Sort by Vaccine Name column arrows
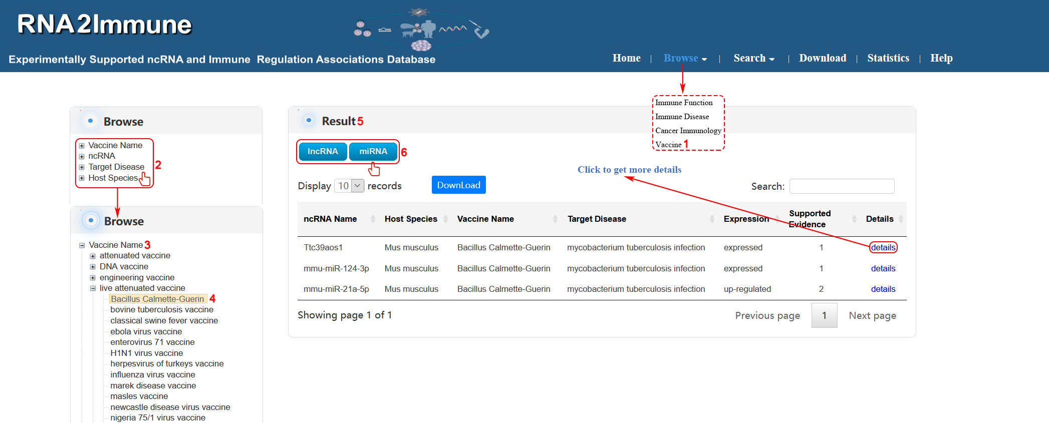1049x423 pixels. pos(555,219)
